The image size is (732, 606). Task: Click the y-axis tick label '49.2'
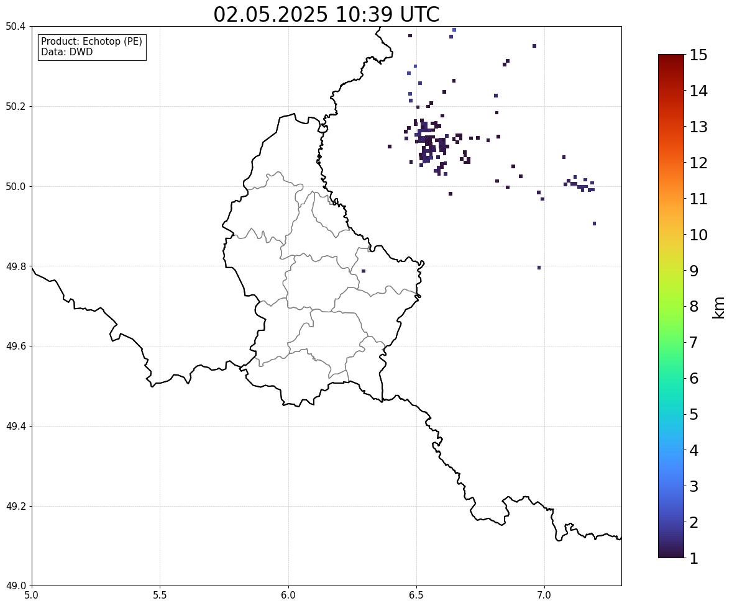[x=15, y=506]
